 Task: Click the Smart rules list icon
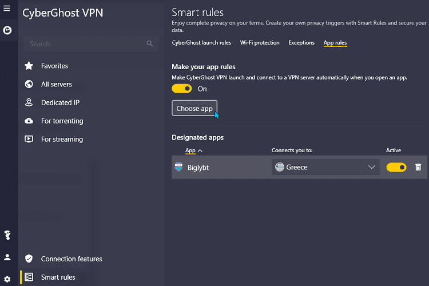29,277
